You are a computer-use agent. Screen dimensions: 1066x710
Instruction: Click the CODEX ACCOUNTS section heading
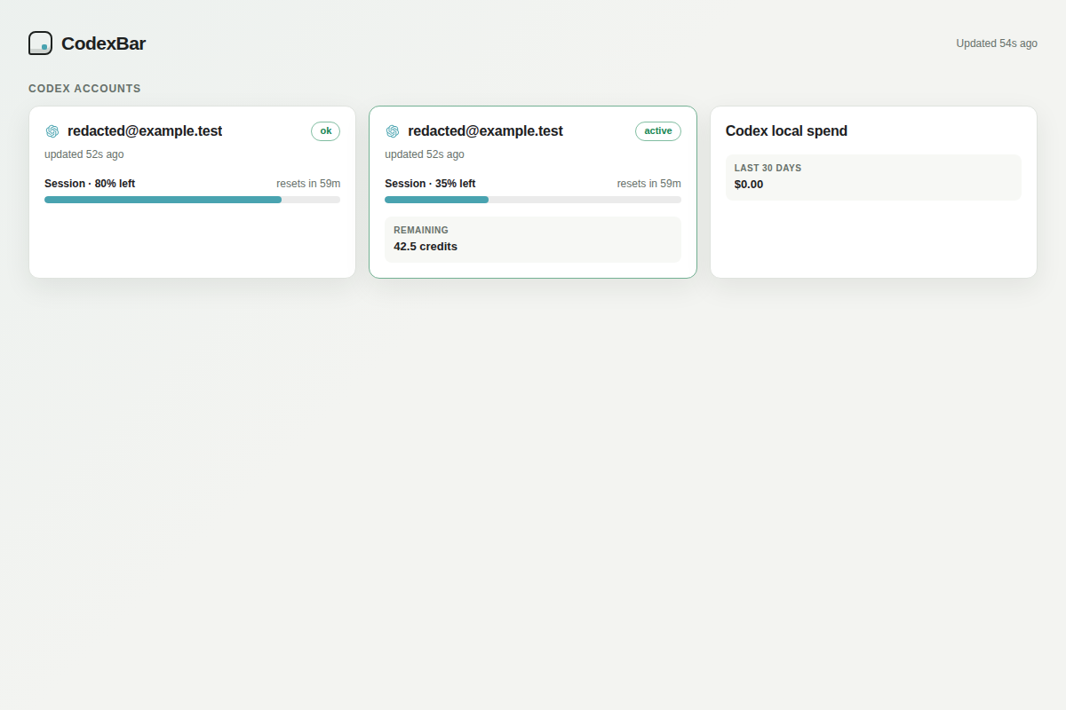[x=84, y=89]
